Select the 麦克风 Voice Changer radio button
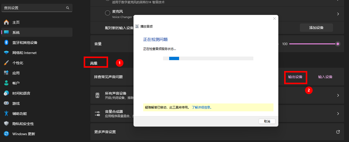Image resolution: width=349 pixels, height=142 pixels. [108, 13]
